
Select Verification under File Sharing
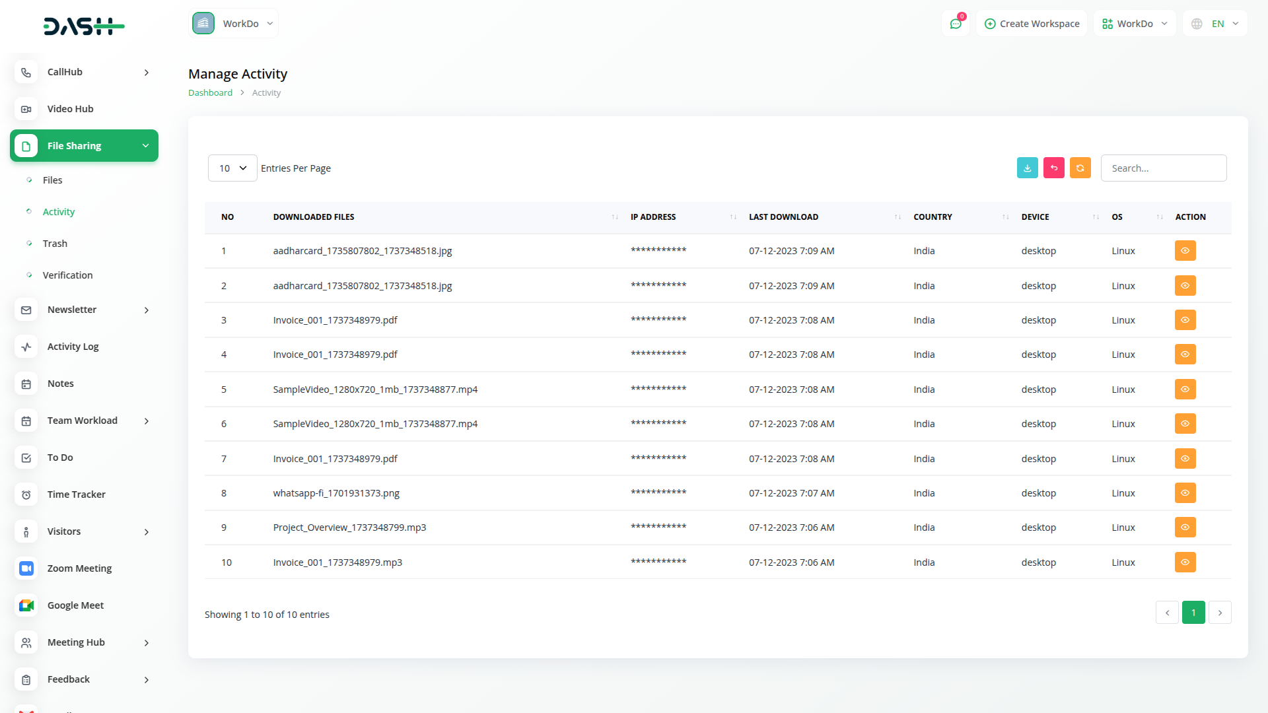67,275
